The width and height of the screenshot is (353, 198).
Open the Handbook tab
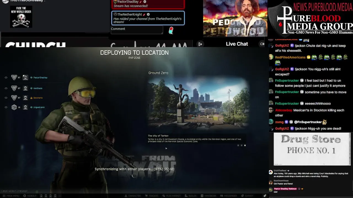(x=208, y=196)
